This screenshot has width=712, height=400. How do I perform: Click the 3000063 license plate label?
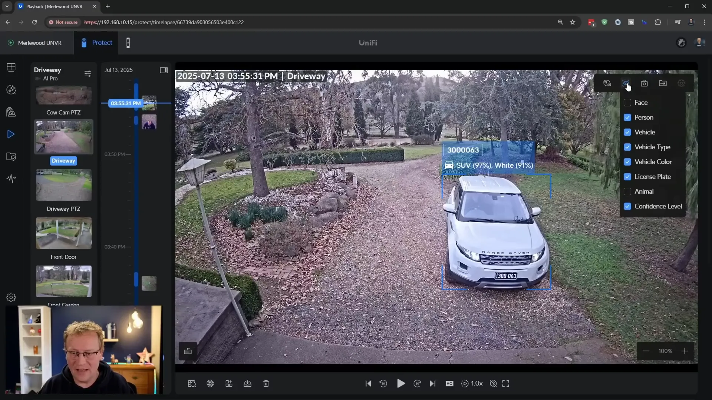[x=463, y=150]
